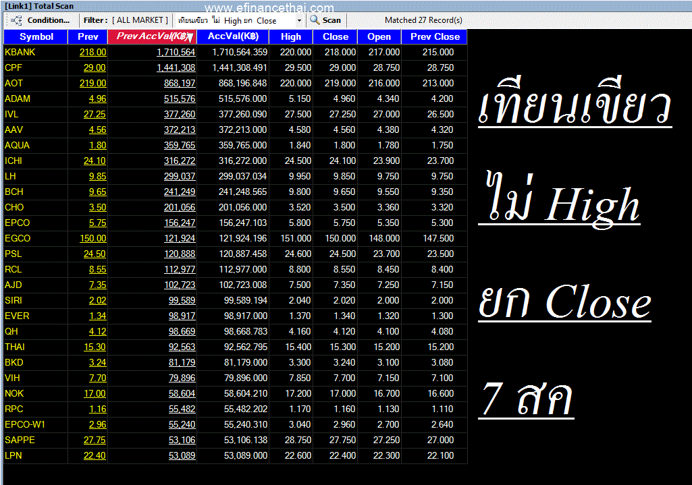Open KBANK Prev price link 218.00
This screenshot has height=485, width=692.
[92, 52]
